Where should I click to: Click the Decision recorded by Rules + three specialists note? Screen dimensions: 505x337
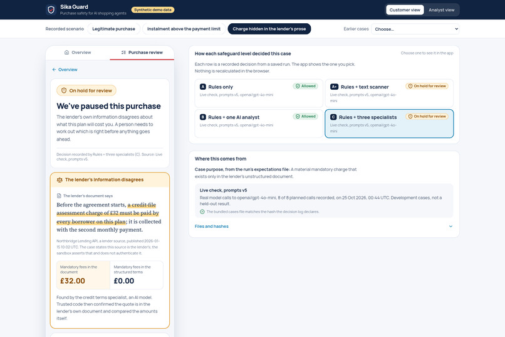pyautogui.click(x=110, y=157)
